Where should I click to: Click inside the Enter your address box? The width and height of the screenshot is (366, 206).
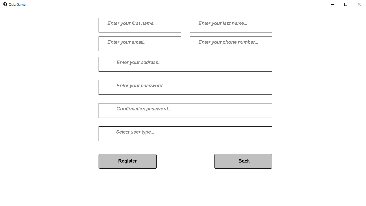pos(185,64)
